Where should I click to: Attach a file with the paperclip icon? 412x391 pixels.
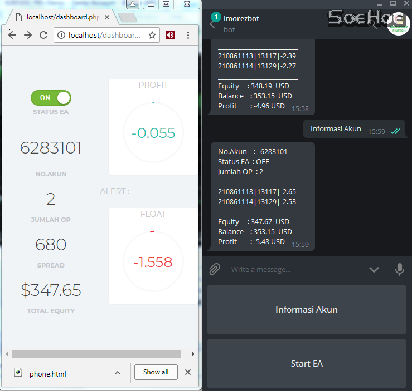215,270
